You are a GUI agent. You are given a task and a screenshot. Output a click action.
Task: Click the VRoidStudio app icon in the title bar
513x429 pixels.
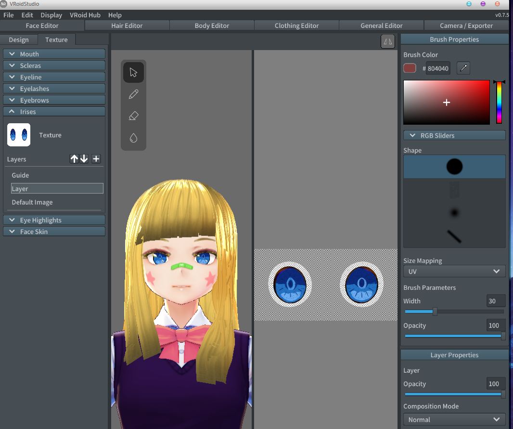tap(3, 4)
